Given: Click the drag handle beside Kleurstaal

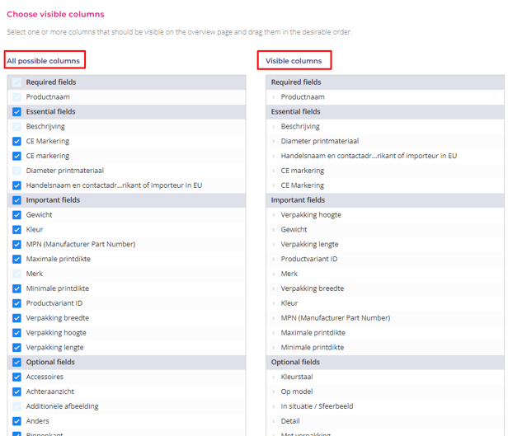Looking at the screenshot, I should pos(274,377).
